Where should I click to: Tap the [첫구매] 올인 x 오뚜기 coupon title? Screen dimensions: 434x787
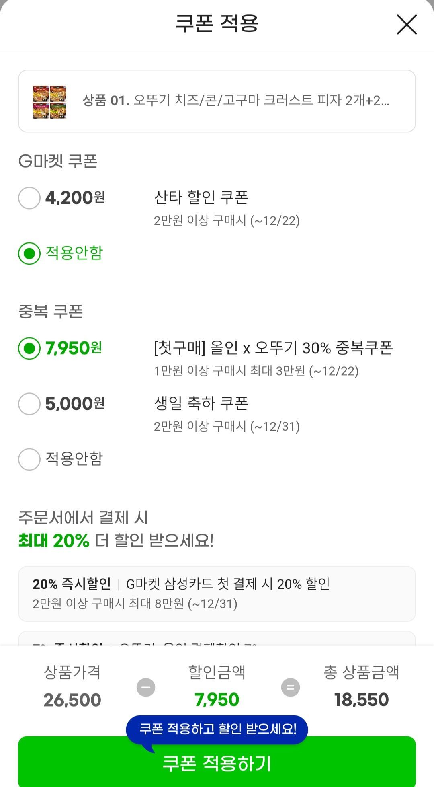273,348
